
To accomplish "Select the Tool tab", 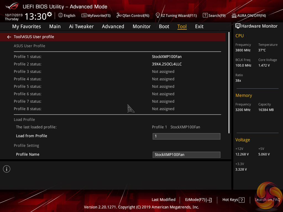I will click(x=182, y=26).
